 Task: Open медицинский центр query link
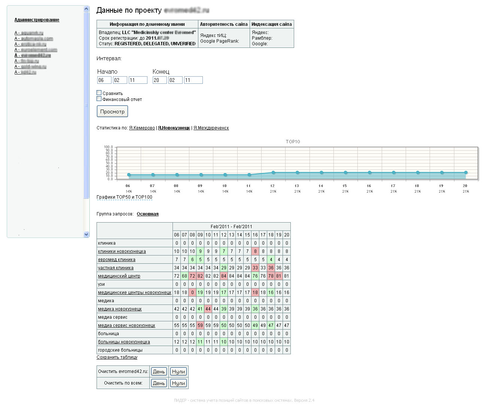coord(119,276)
